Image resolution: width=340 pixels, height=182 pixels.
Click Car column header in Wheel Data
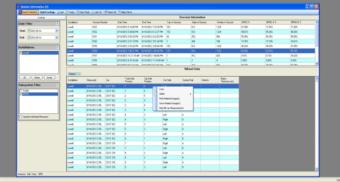pyautogui.click(x=114, y=80)
